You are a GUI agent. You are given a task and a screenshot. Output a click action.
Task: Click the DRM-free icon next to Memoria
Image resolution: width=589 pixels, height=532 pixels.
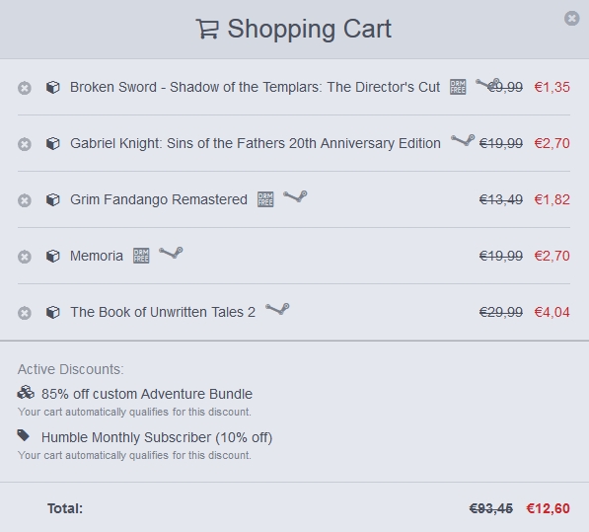[141, 256]
